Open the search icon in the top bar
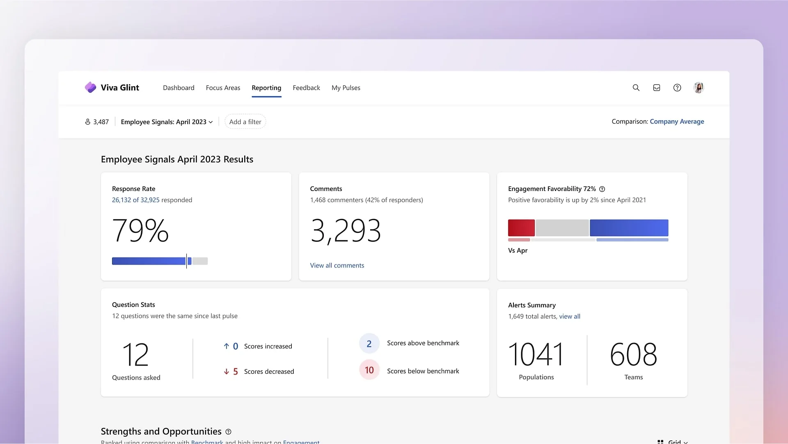The height and width of the screenshot is (444, 788). coord(636,87)
